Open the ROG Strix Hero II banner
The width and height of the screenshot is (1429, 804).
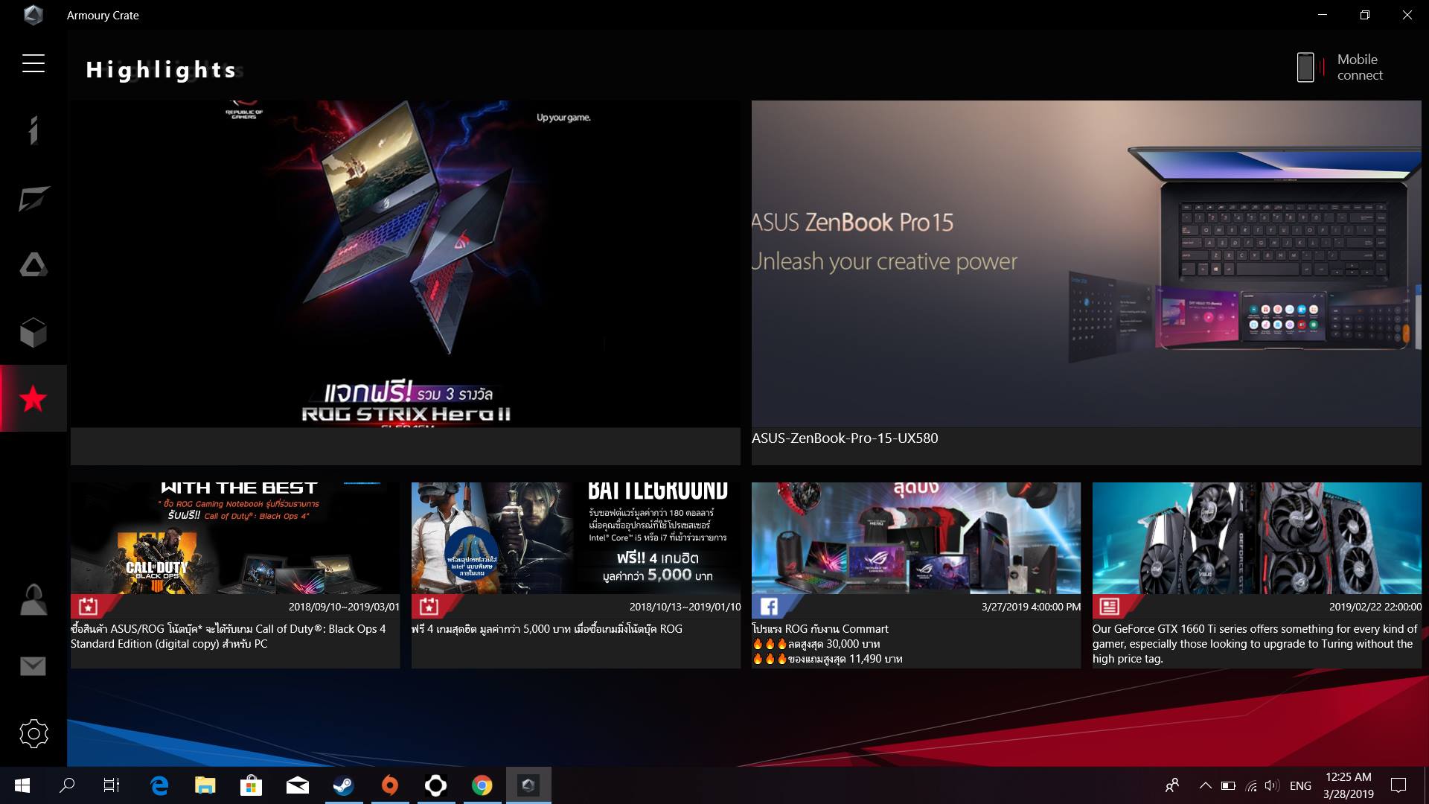[406, 264]
